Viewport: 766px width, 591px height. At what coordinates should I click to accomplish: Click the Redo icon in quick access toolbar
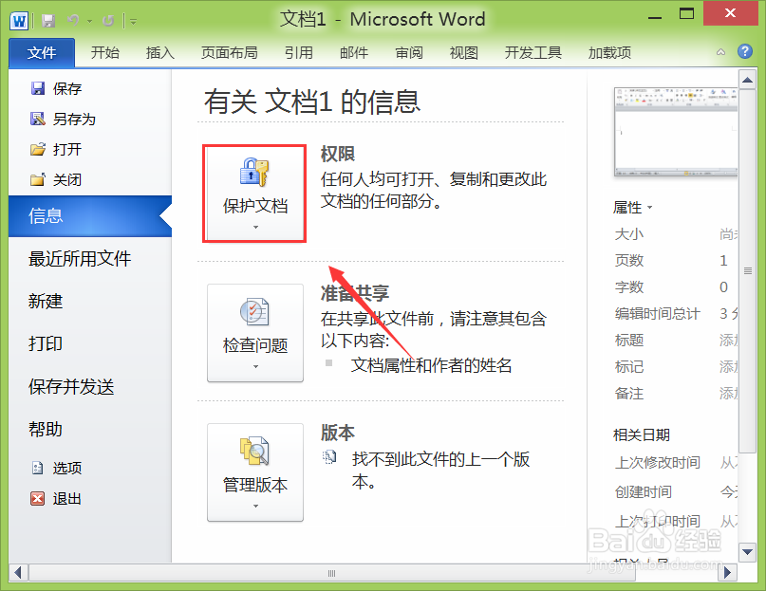click(108, 21)
